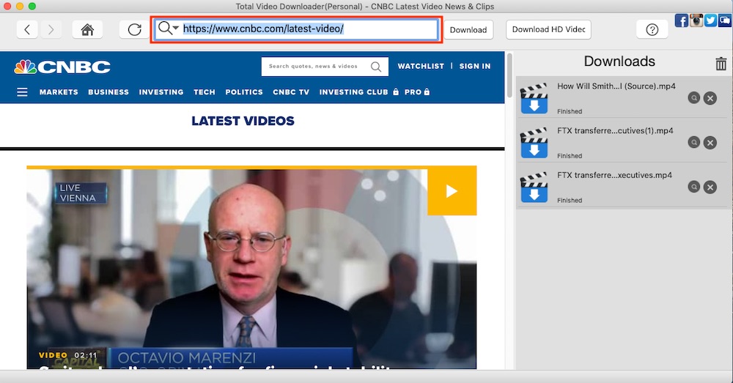Click the web page vertical scrollbar
The height and width of the screenshot is (383, 733).
pyautogui.click(x=509, y=75)
